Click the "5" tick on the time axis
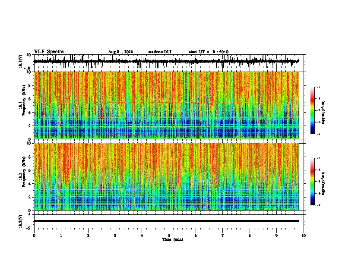 (169, 236)
